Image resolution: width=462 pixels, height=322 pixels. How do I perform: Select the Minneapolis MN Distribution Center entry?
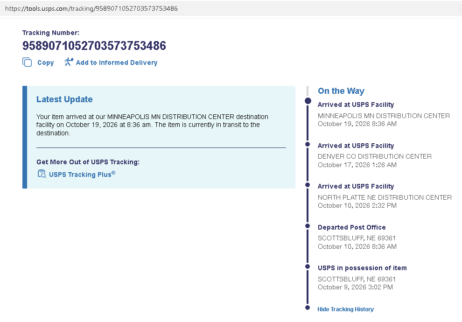coord(384,116)
